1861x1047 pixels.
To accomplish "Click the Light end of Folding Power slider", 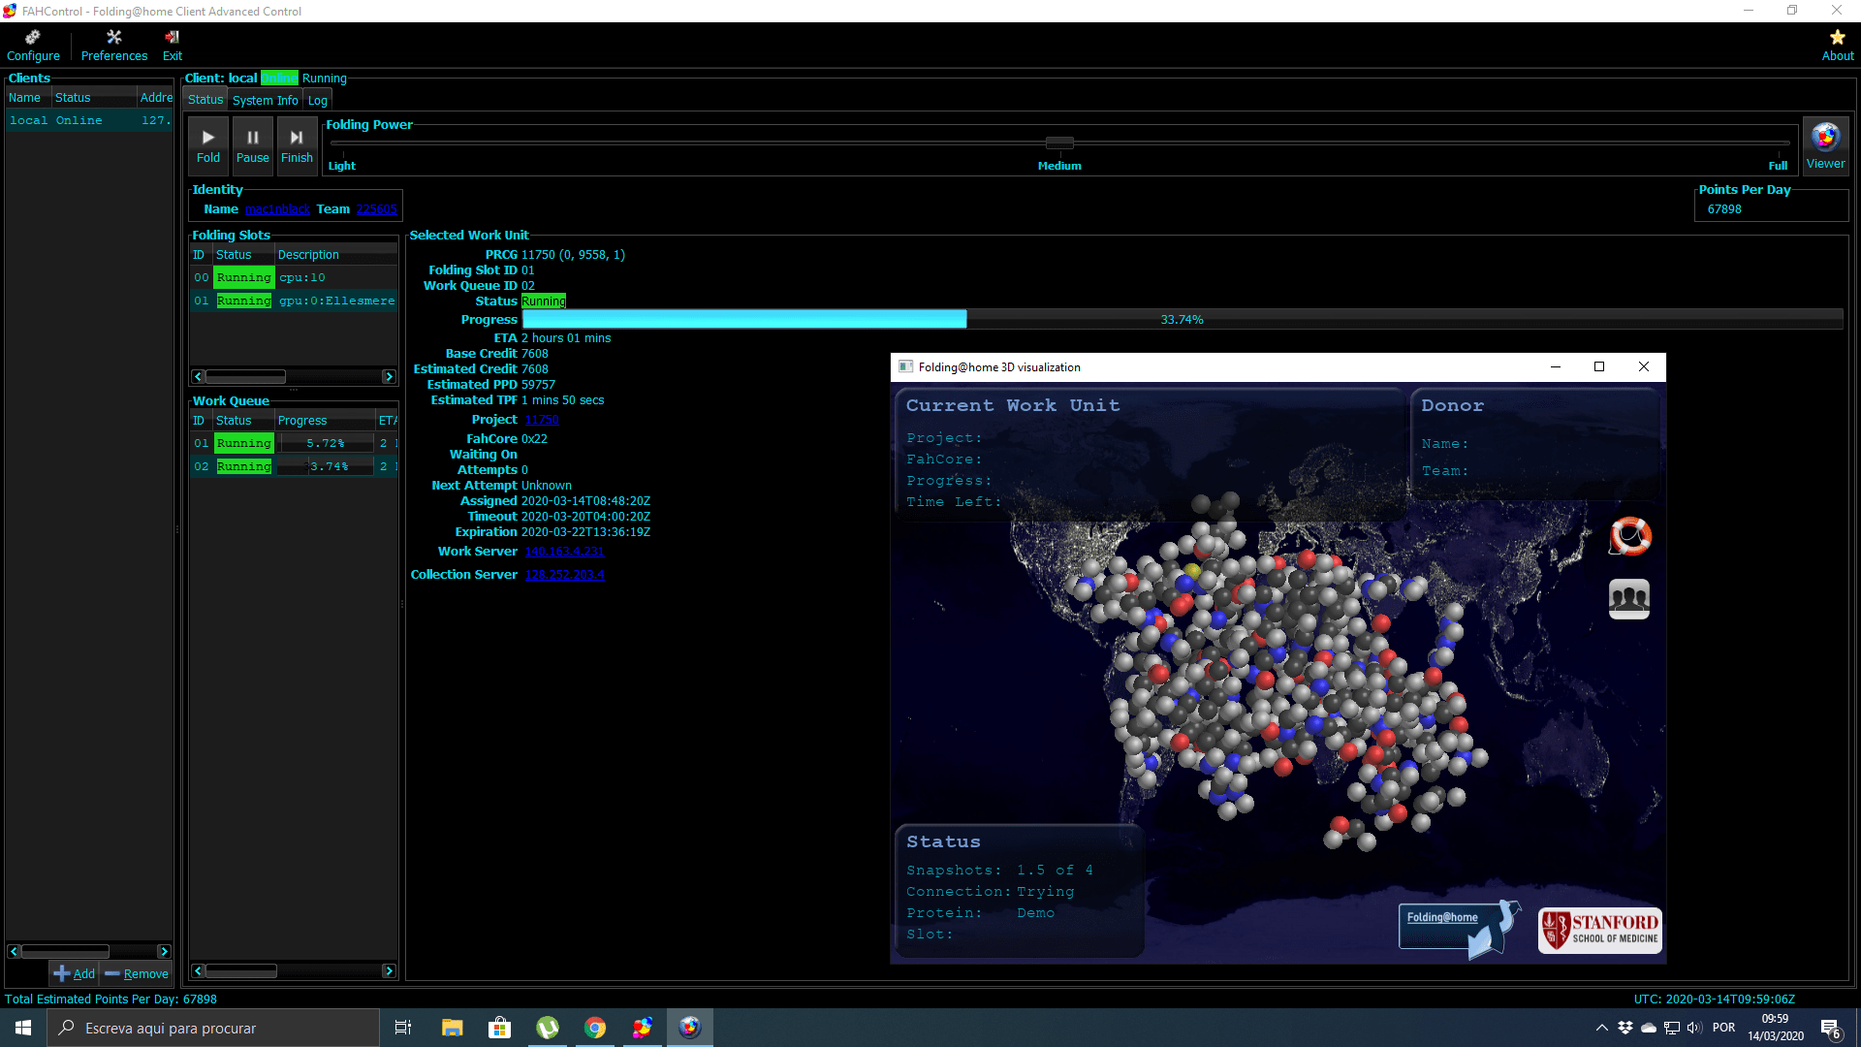I will point(342,166).
